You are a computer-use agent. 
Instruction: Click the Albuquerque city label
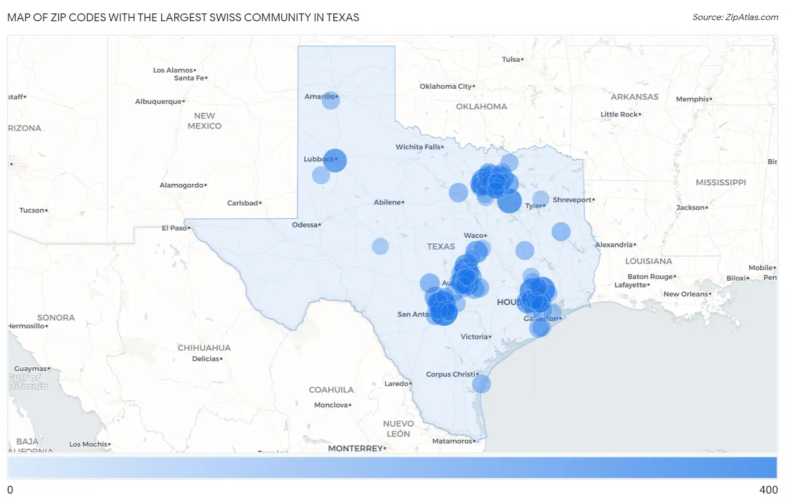160,101
